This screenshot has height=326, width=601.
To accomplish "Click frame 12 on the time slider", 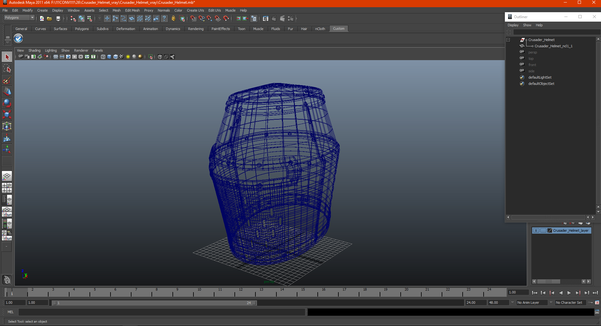I will click(x=241, y=292).
